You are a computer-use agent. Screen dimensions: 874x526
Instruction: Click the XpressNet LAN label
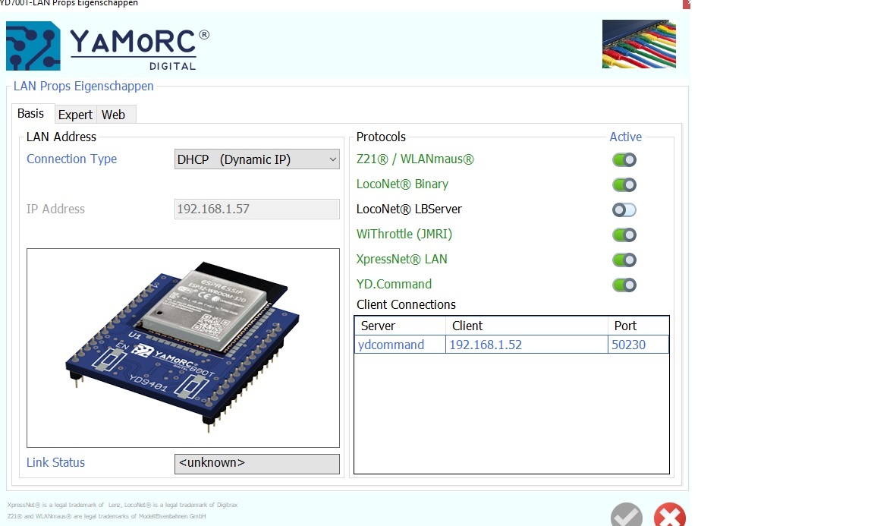[402, 260]
